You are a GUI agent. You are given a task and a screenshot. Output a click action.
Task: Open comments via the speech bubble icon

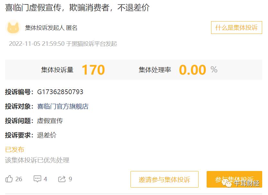[x=37, y=179]
